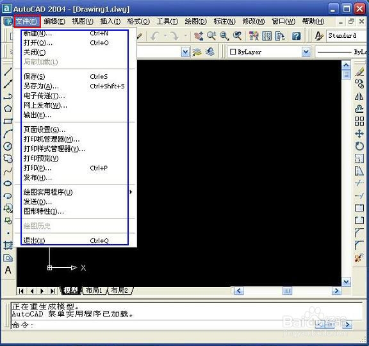Restore the inner drawing window
Viewport: 369px width, 346px height.
tap(351, 21)
